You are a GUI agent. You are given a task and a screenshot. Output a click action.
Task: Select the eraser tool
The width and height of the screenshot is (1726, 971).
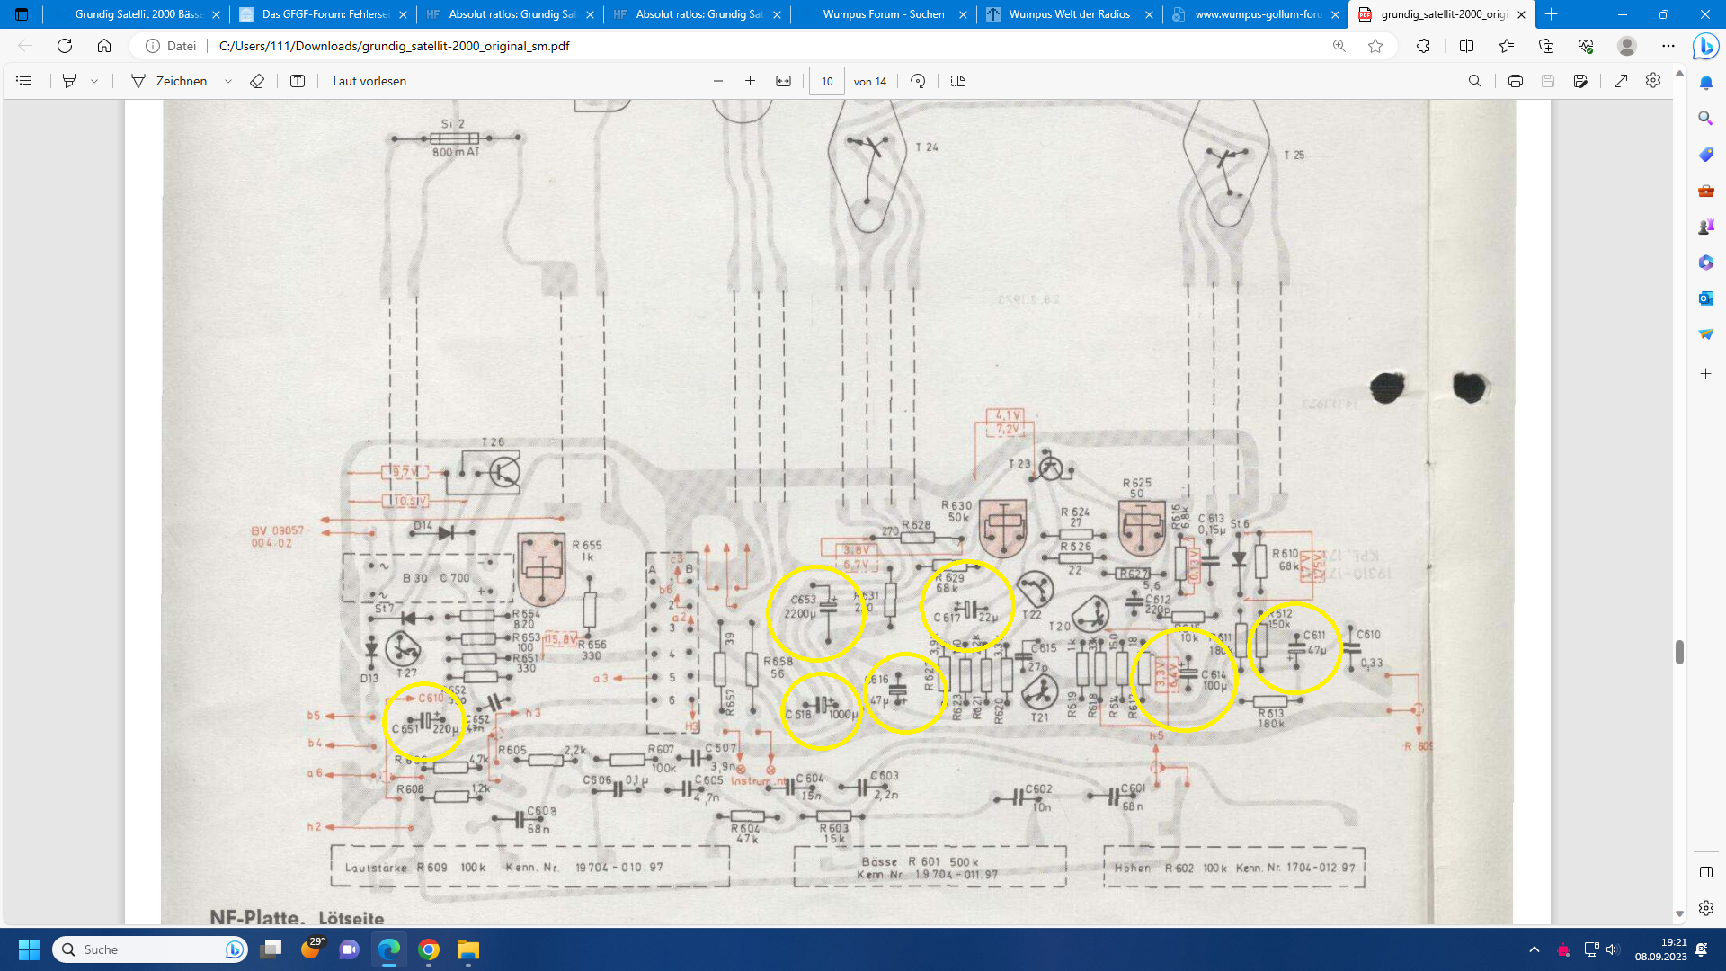[257, 81]
